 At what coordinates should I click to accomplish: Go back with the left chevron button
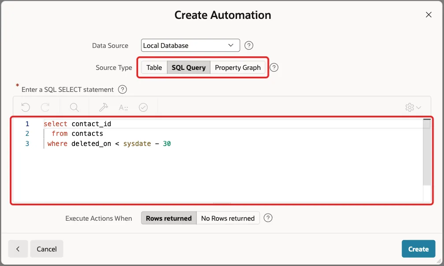pos(18,249)
